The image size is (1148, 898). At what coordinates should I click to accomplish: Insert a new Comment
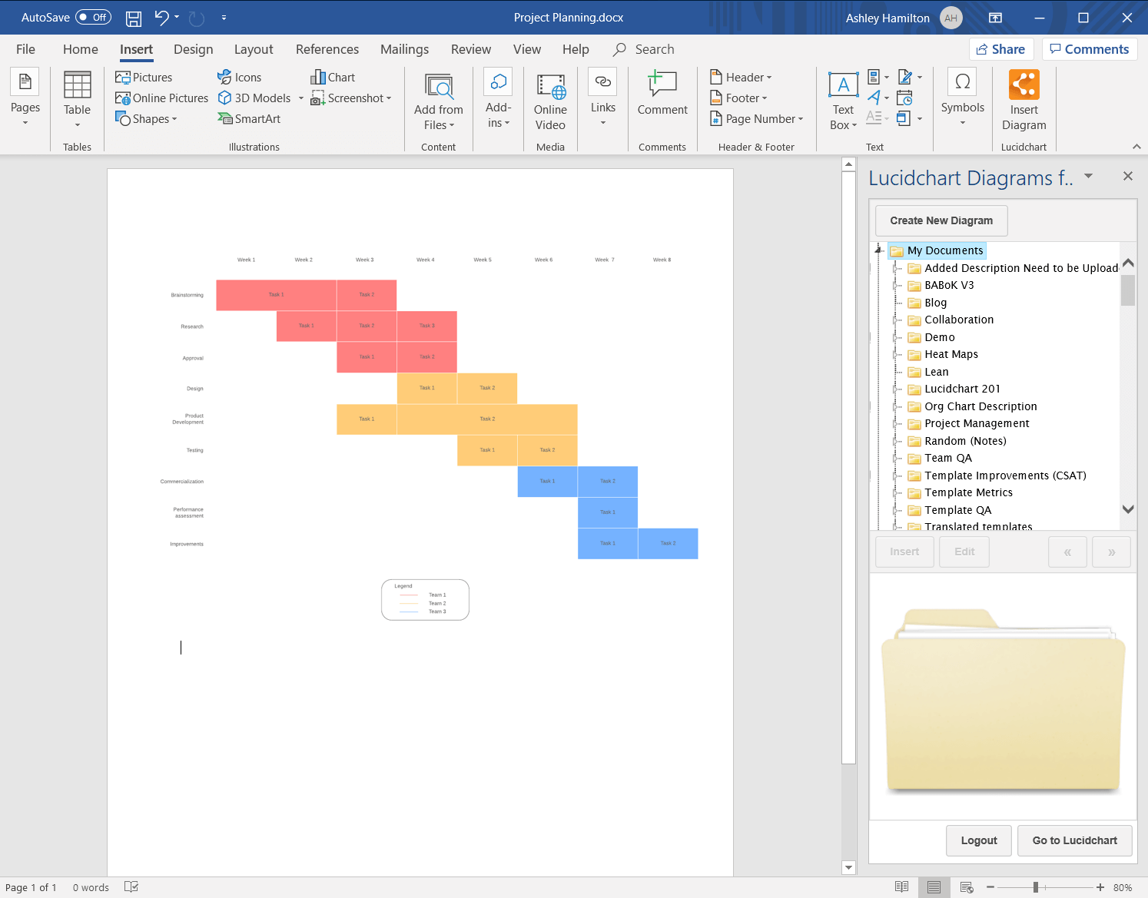(662, 85)
